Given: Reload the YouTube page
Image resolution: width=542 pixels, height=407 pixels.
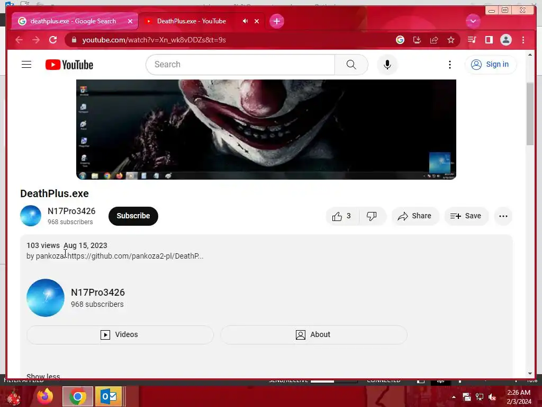Looking at the screenshot, I should 53,40.
